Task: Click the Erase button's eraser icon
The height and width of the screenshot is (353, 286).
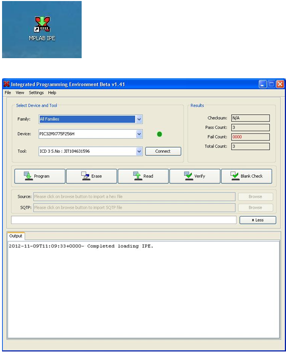Action: (86, 176)
